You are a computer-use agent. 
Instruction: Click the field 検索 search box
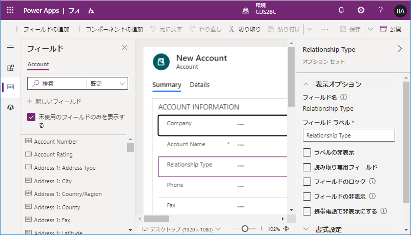tap(57, 84)
